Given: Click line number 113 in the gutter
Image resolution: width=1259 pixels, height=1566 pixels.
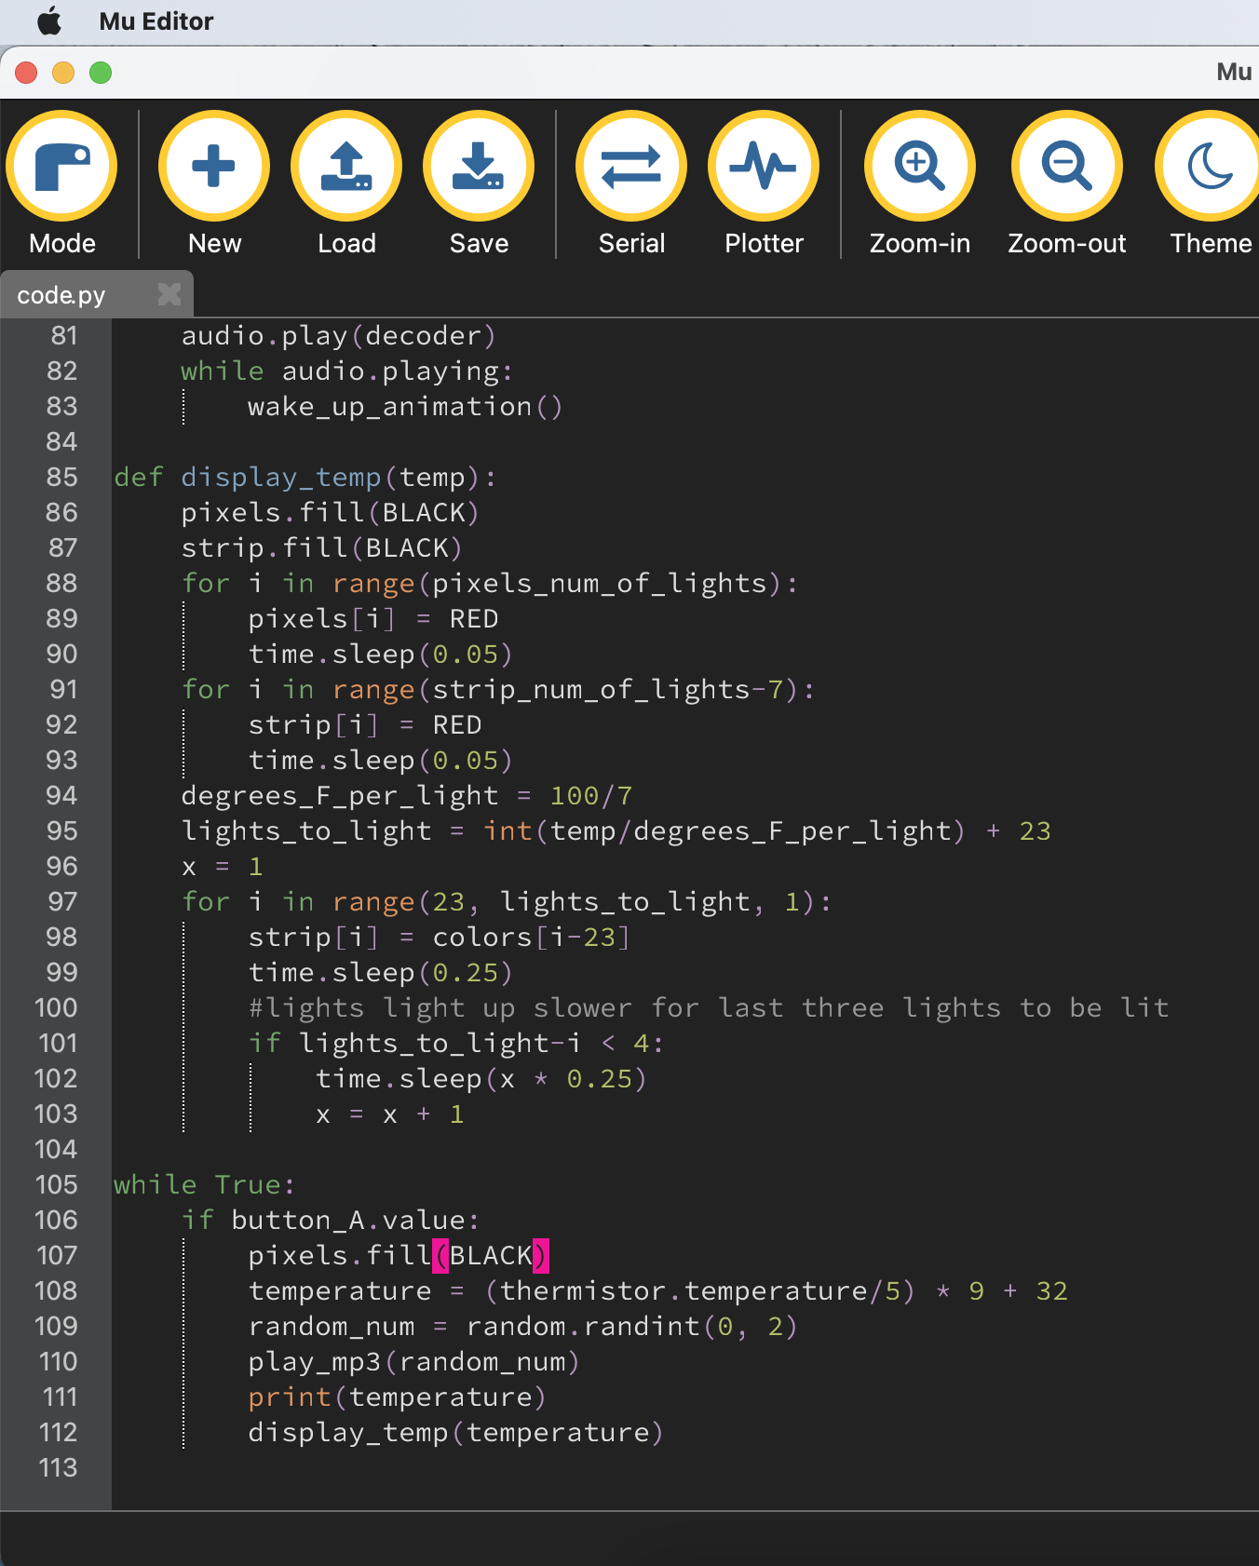Looking at the screenshot, I should (x=58, y=1467).
